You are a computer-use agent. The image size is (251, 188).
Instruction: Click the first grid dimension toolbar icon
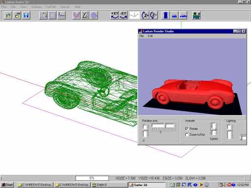(44, 16)
